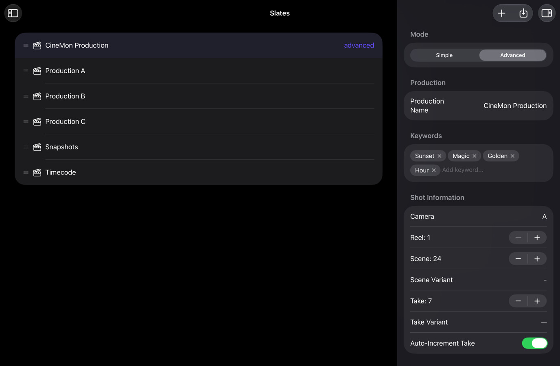The width and height of the screenshot is (560, 366).
Task: Click the drag handle of Timecode row
Action: [x=26, y=172]
